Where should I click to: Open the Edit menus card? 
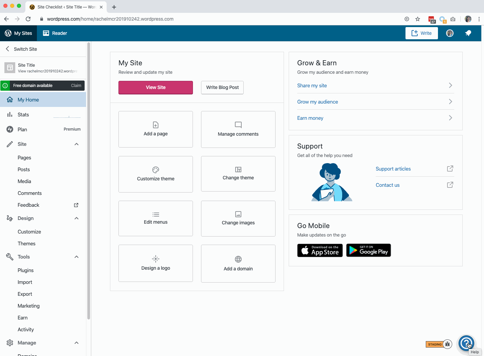(x=156, y=219)
